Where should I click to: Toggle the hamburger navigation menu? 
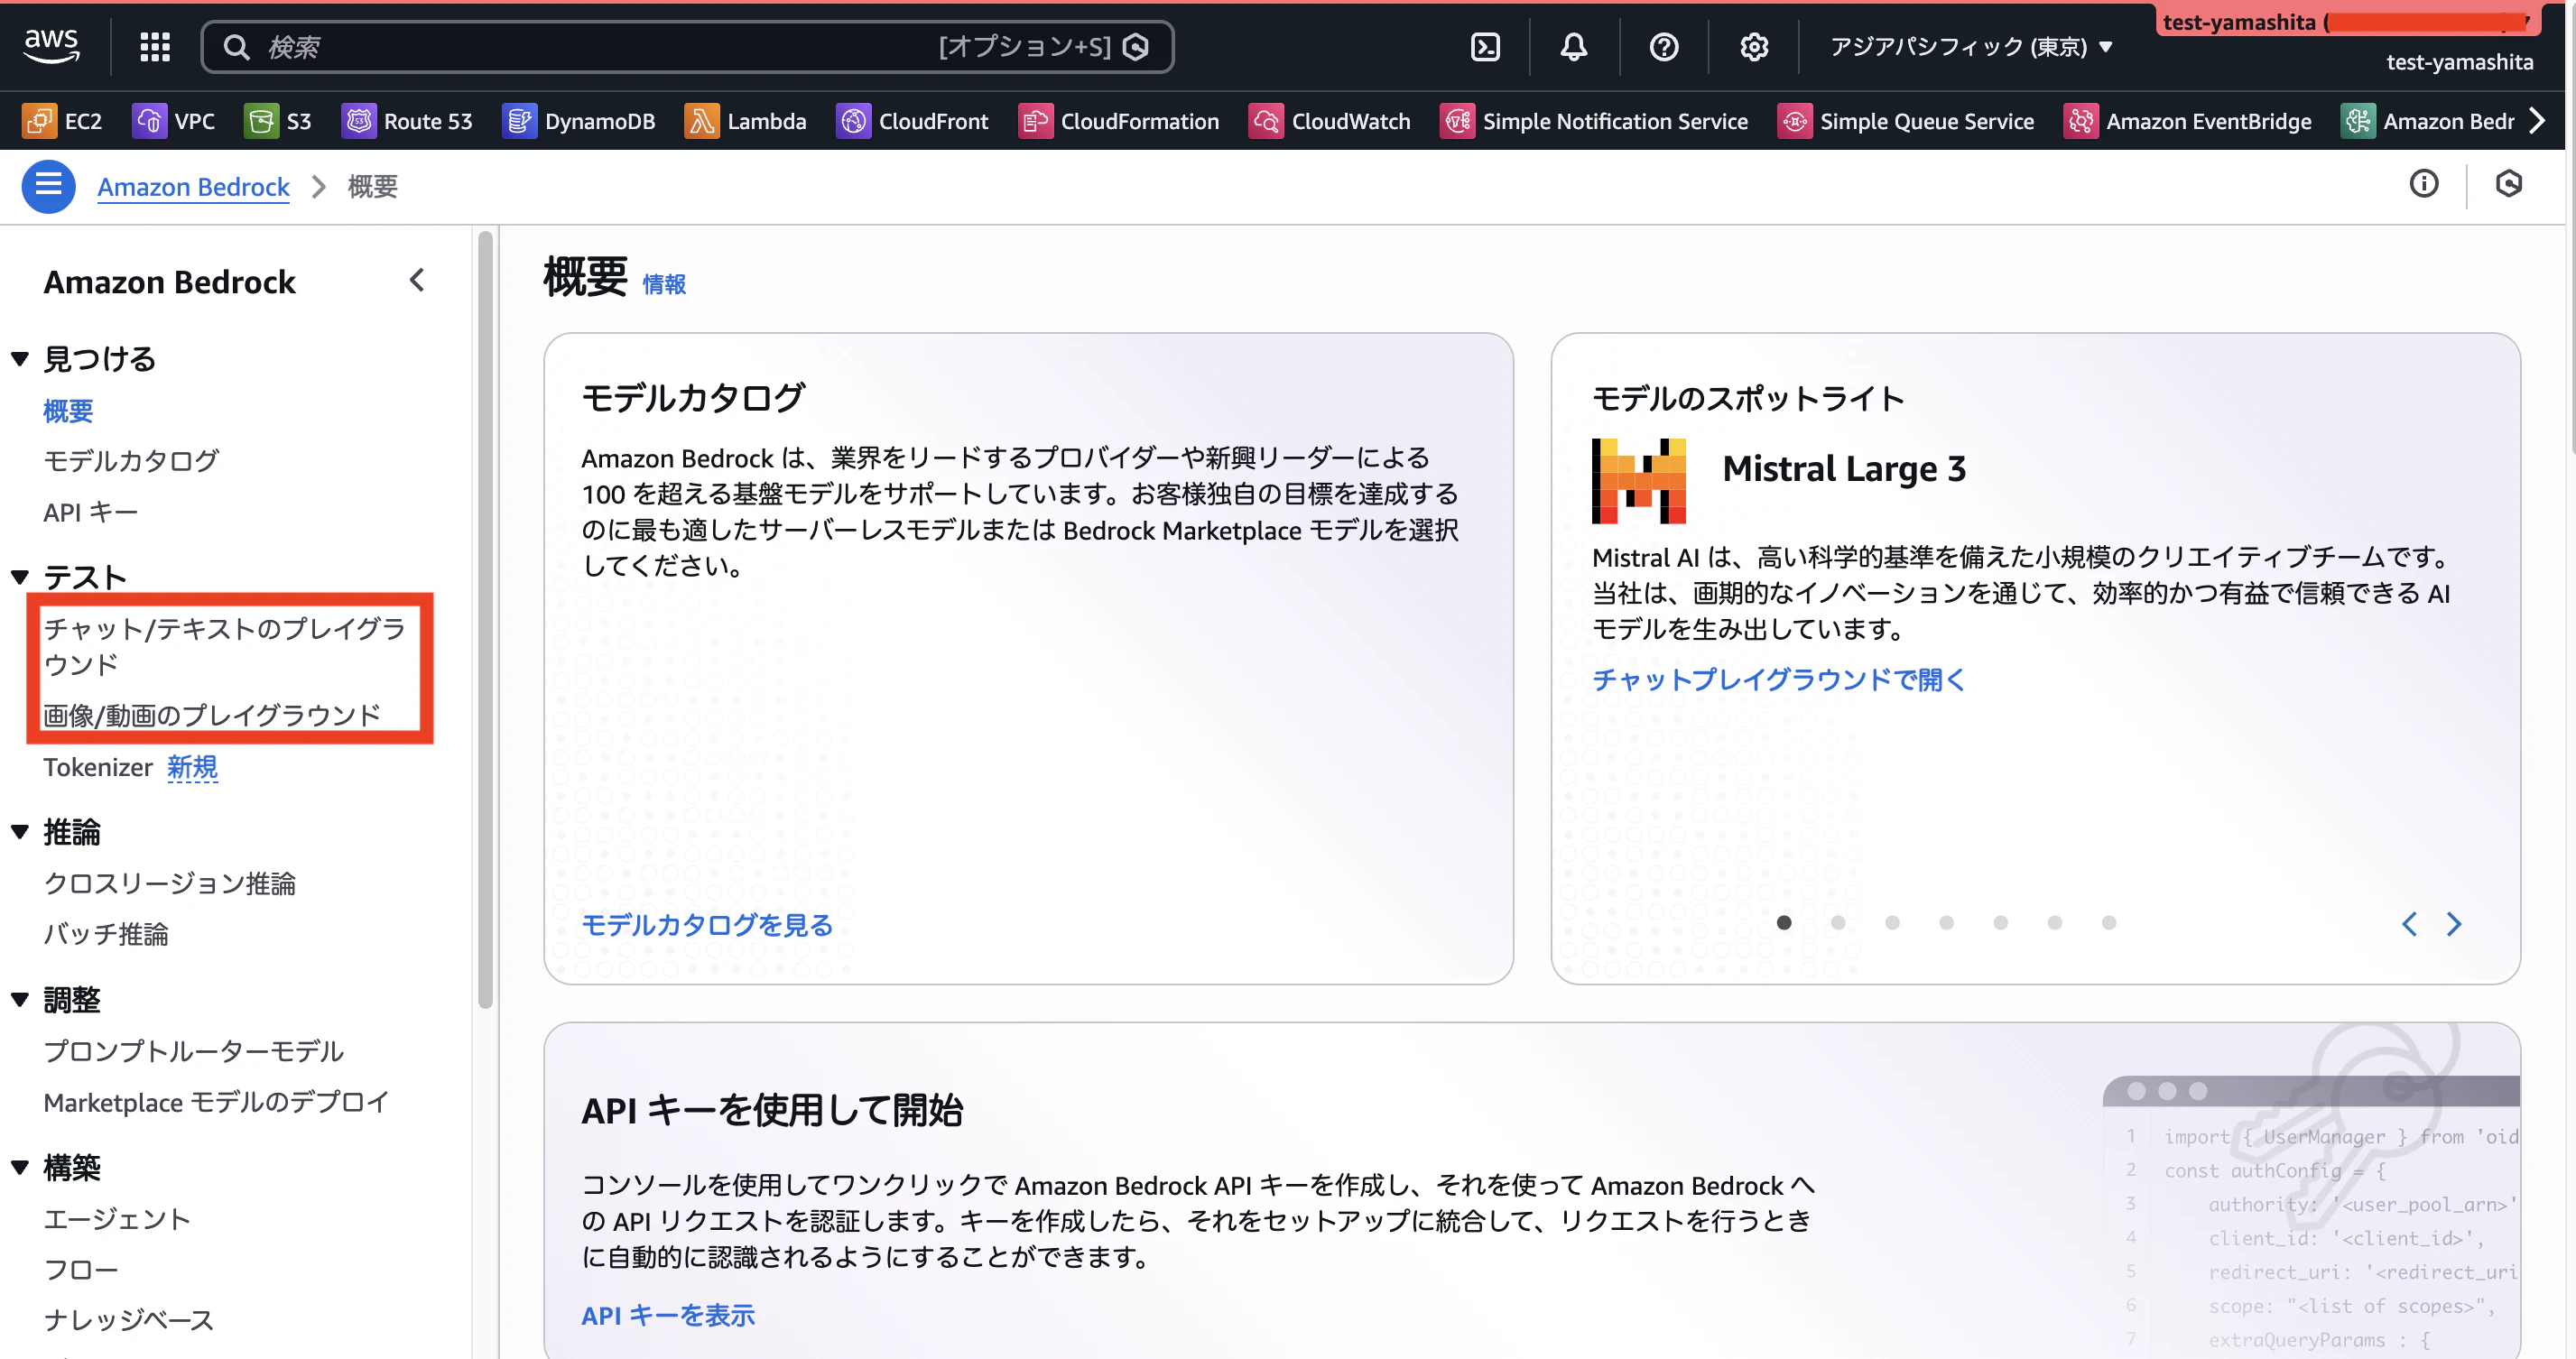(48, 186)
